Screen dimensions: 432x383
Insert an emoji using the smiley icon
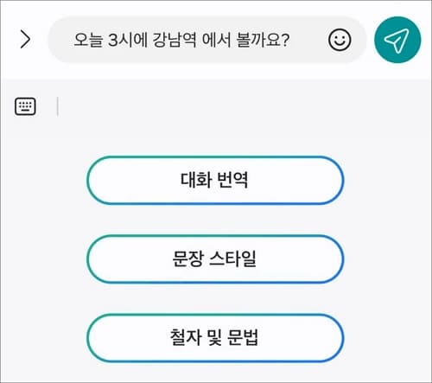340,40
